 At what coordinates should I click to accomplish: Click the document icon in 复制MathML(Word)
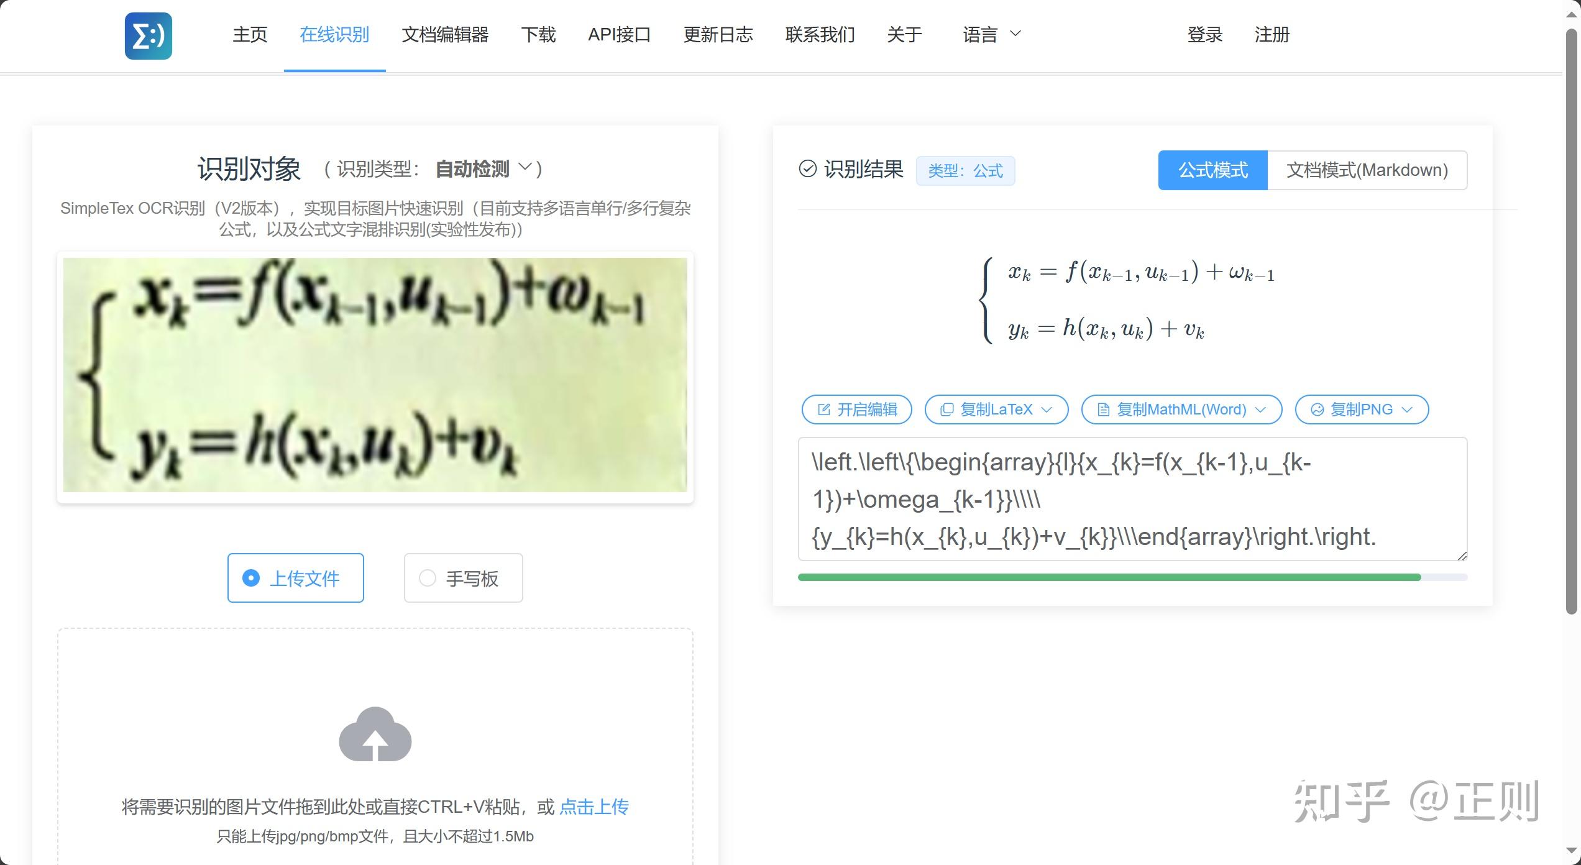(1102, 409)
